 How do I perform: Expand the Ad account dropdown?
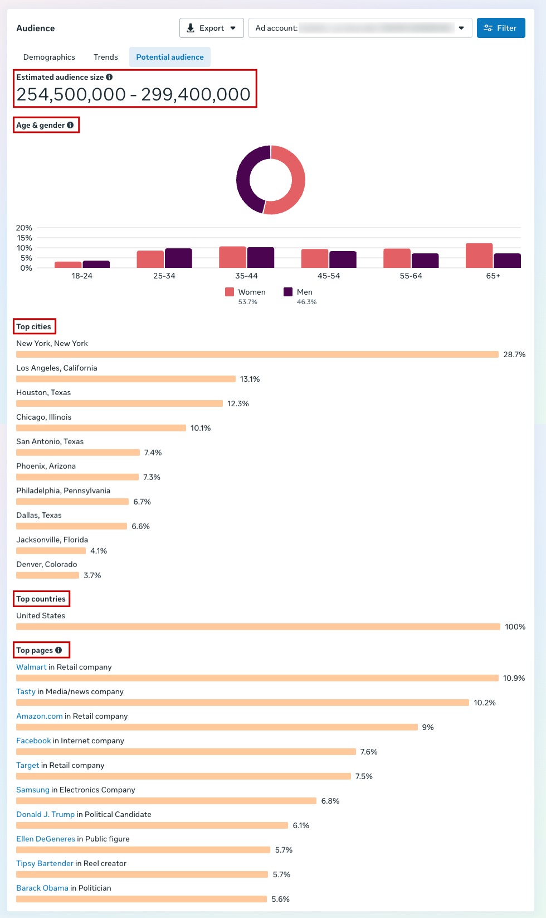pyautogui.click(x=461, y=28)
